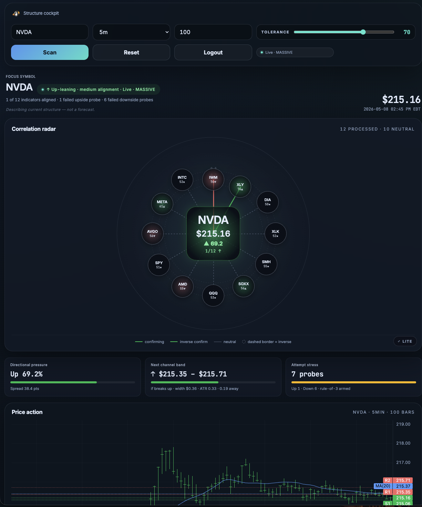Select the XLK node on radar
This screenshot has width=422, height=507.
276,234
